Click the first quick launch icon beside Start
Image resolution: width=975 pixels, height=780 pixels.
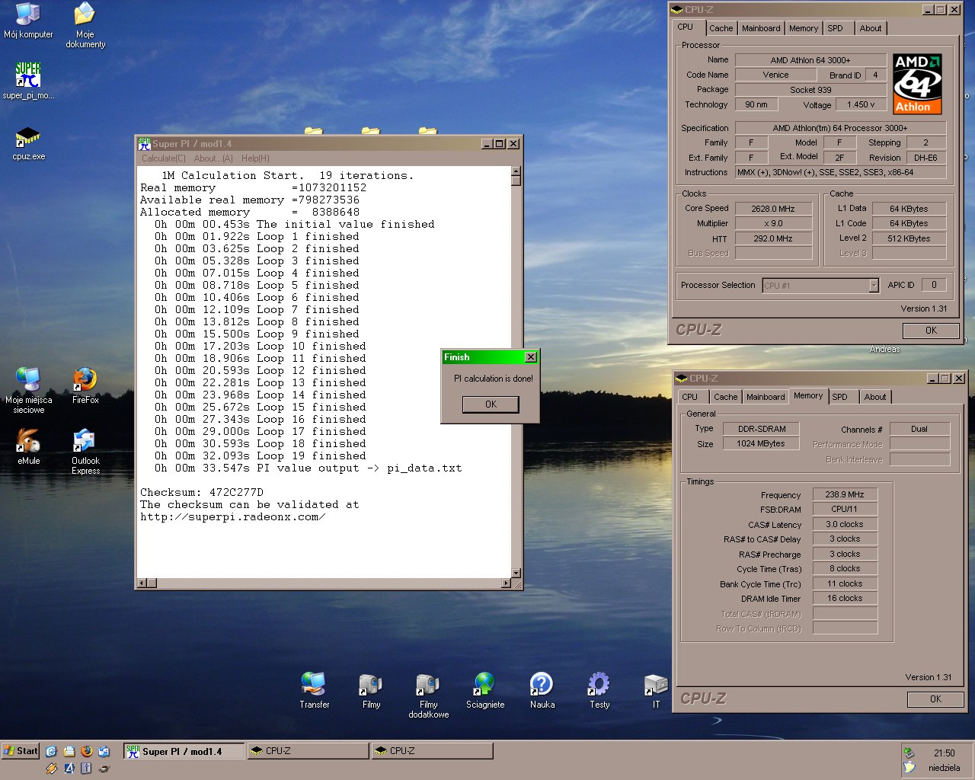click(52, 751)
